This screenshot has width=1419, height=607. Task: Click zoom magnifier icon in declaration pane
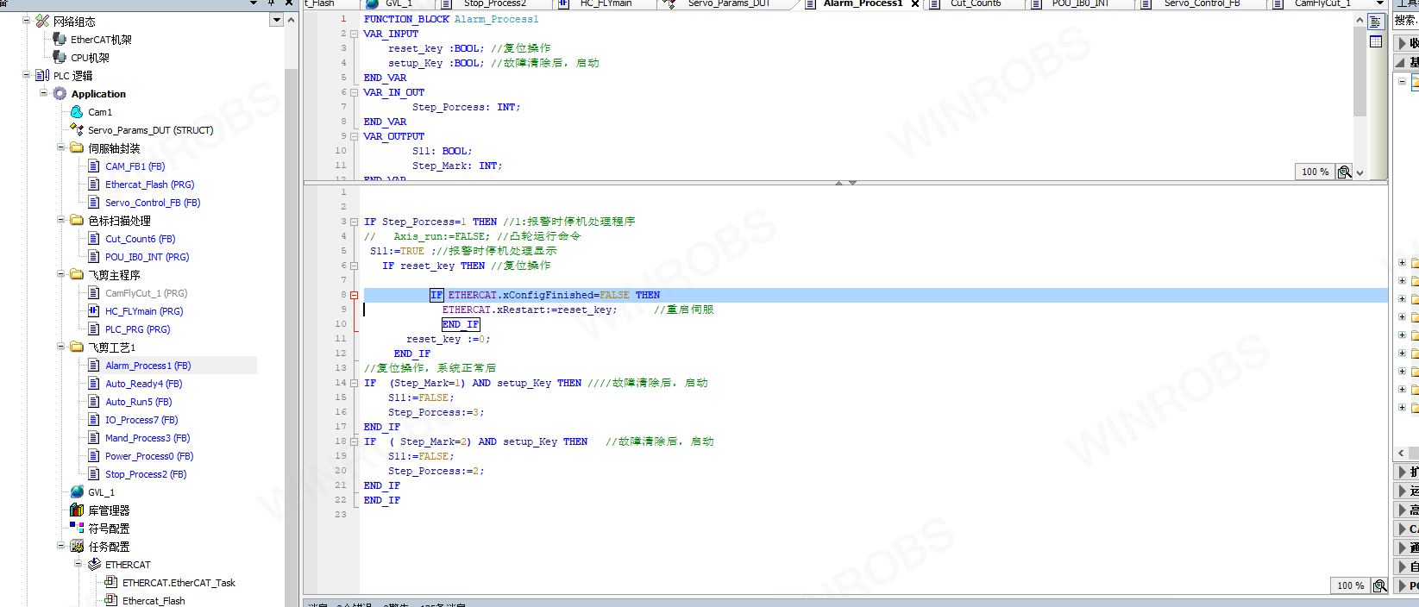(1344, 172)
